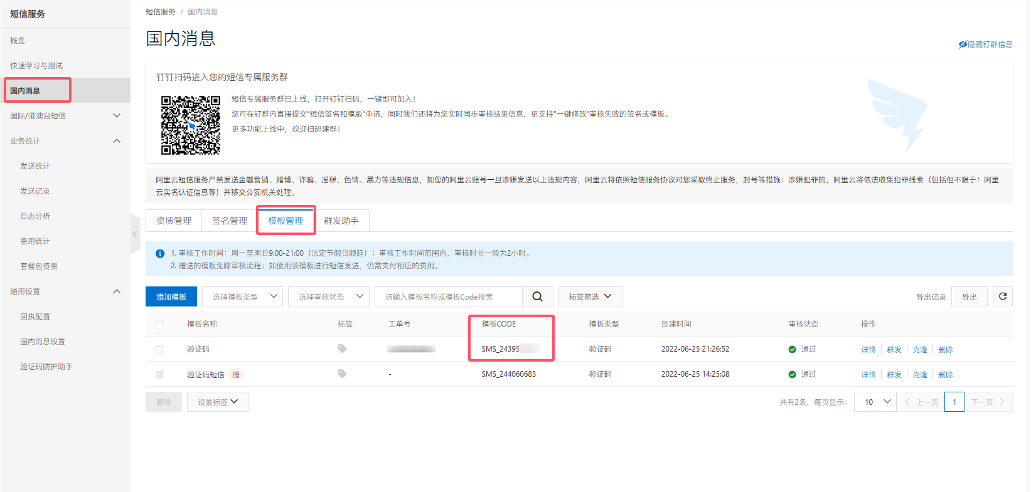
Task: Click 删除 for the 验证码短信 row
Action: coord(946,375)
